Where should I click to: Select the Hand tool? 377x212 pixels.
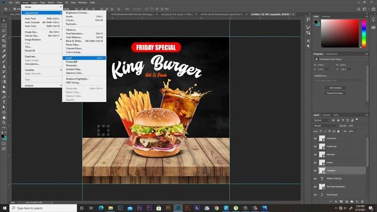click(x=4, y=117)
